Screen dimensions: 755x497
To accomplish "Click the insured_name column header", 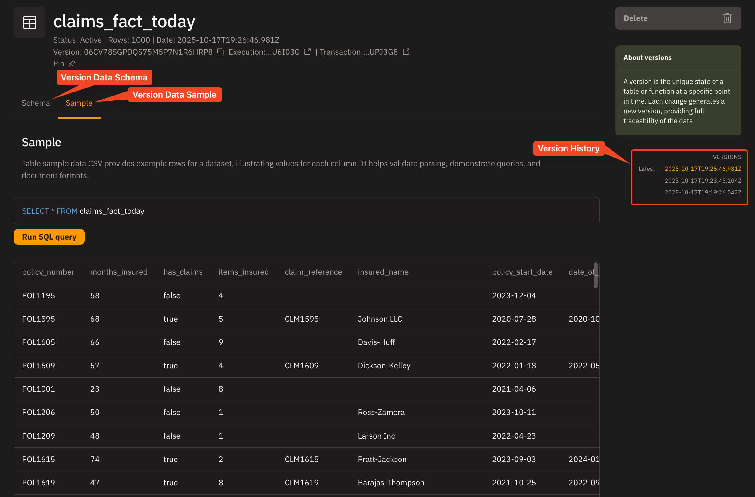I will pos(383,272).
